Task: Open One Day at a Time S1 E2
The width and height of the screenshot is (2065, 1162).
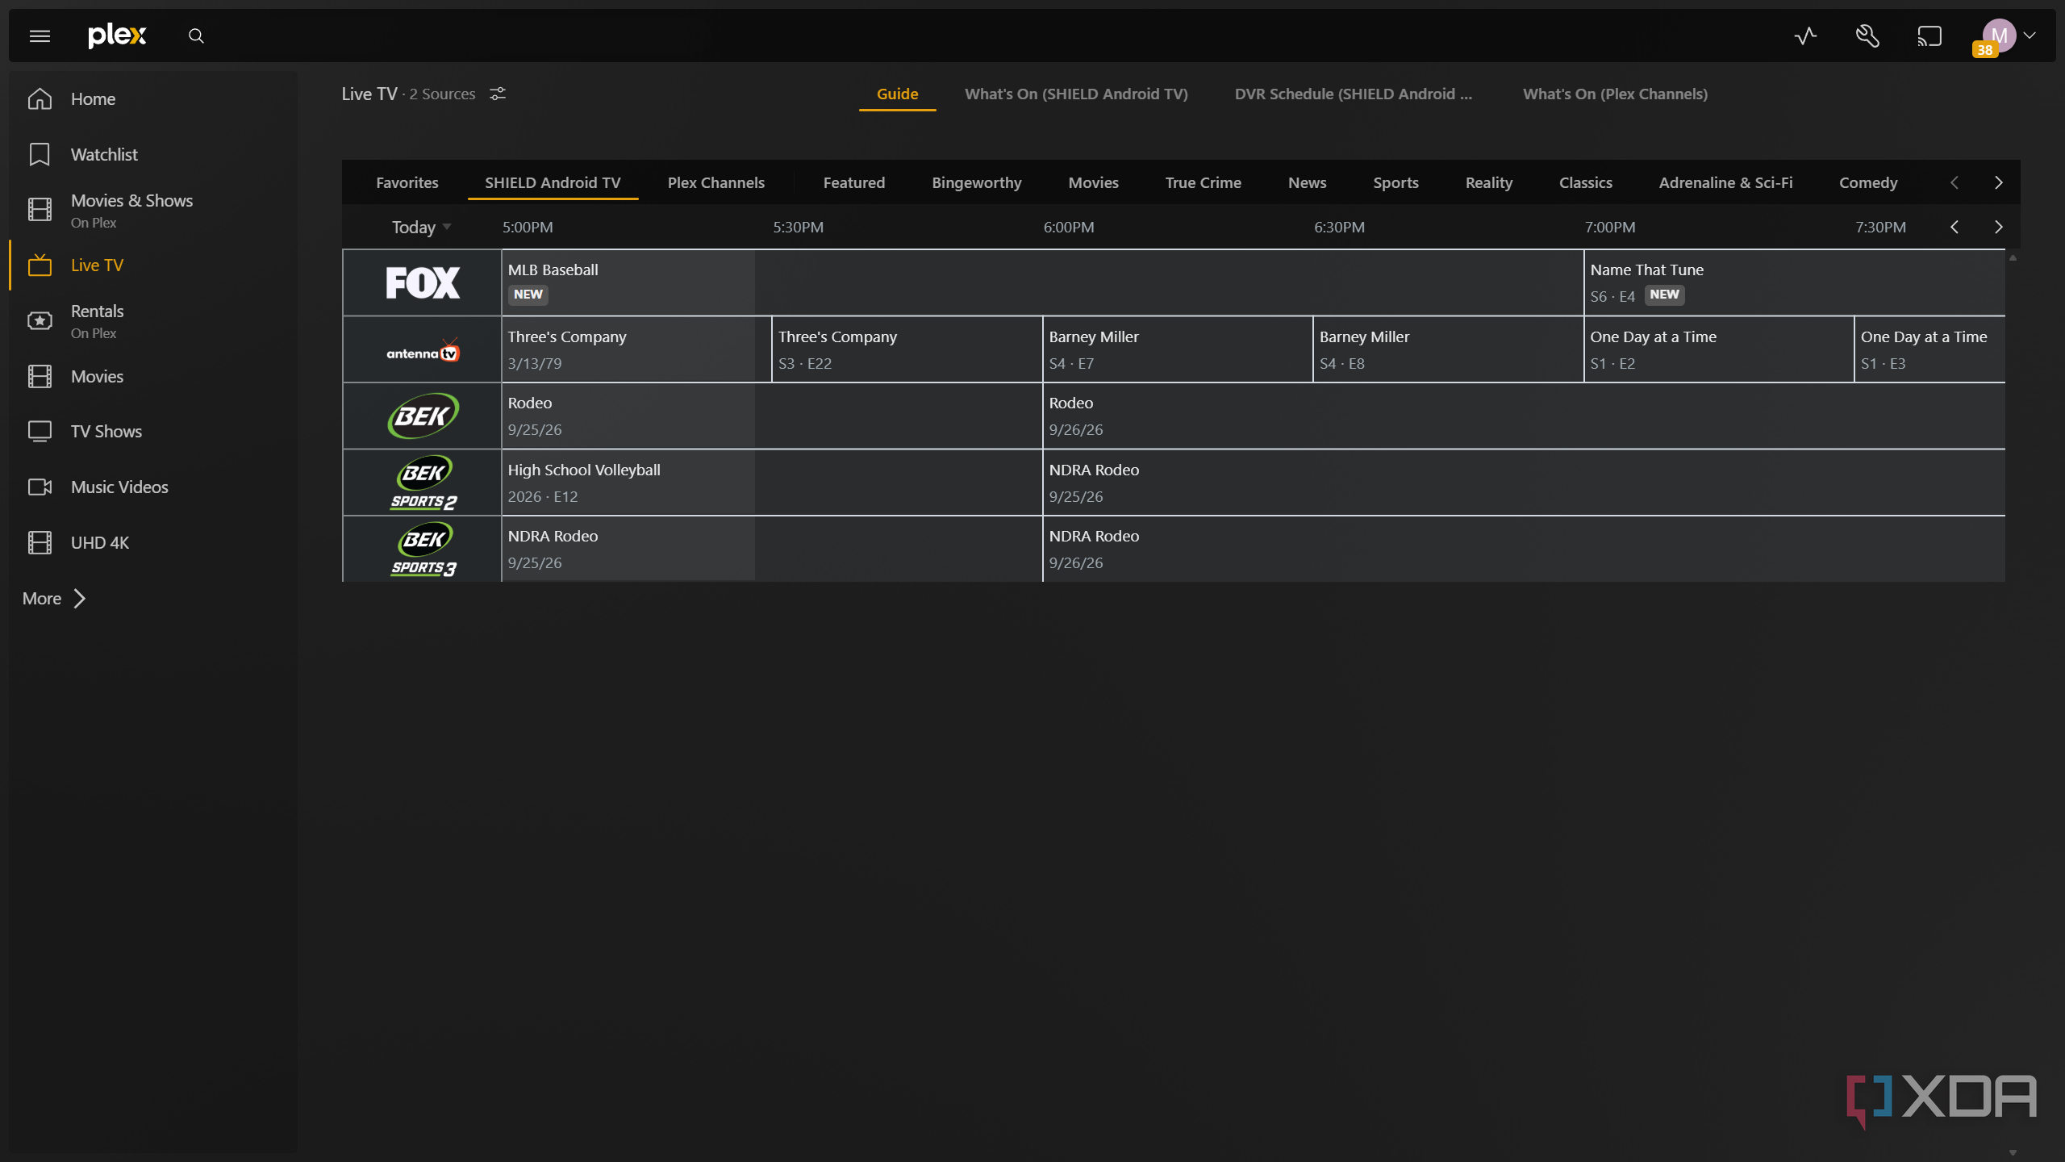Action: pos(1719,349)
